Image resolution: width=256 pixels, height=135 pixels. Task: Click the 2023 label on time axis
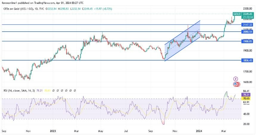pos(53,131)
